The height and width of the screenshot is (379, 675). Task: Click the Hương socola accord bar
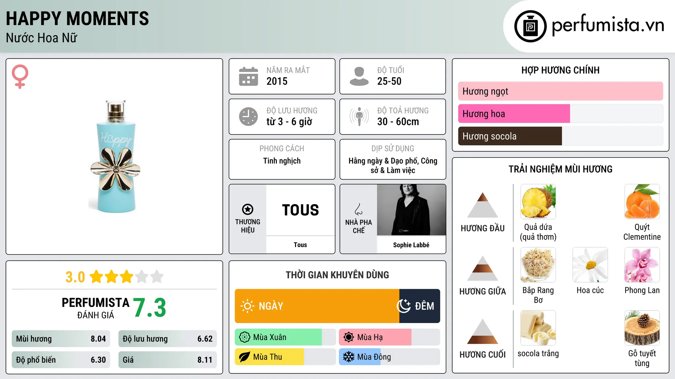561,136
